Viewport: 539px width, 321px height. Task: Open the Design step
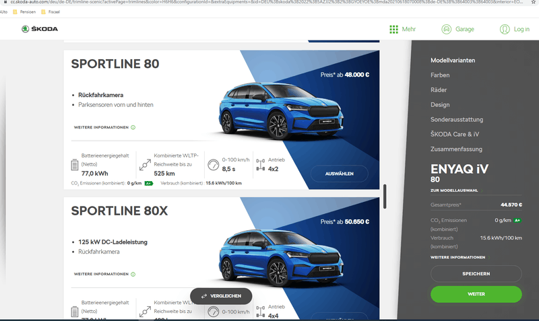click(x=440, y=105)
